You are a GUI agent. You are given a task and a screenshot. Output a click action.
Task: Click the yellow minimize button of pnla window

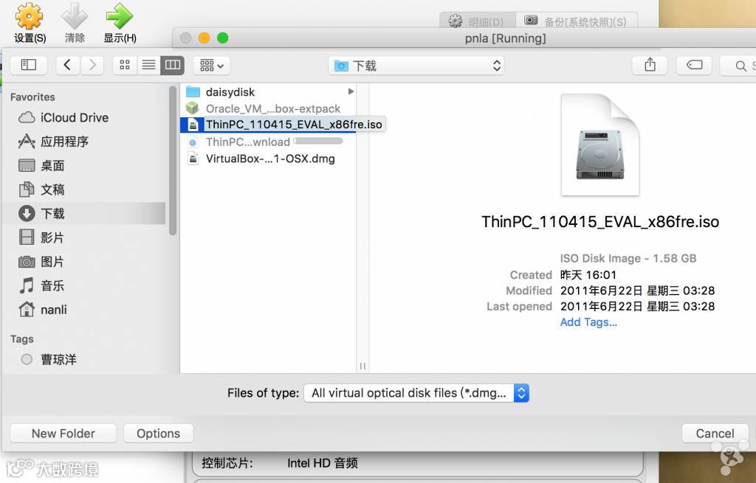(204, 38)
